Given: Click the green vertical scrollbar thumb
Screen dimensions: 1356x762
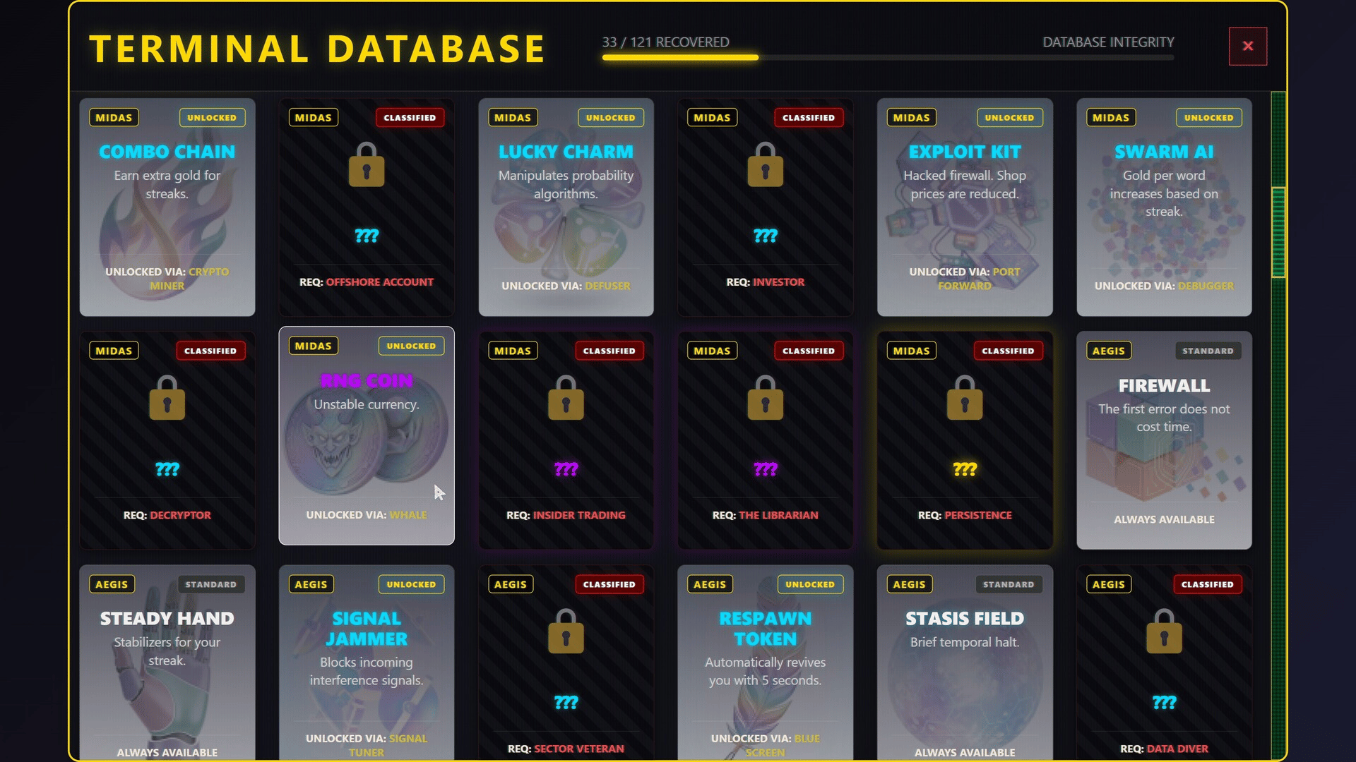Looking at the screenshot, I should (1278, 232).
